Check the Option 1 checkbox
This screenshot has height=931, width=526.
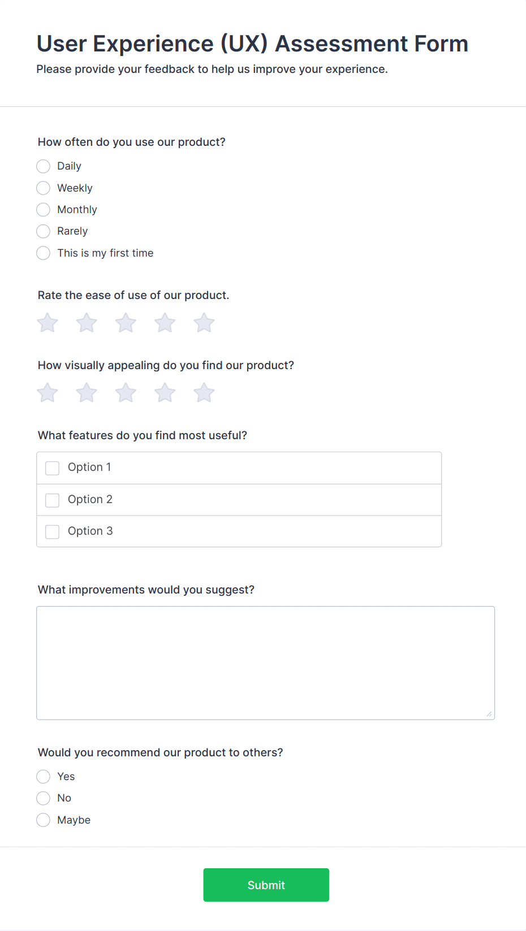click(53, 468)
